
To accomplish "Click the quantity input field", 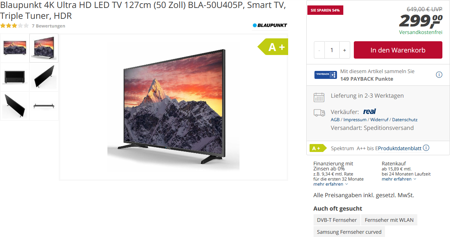I will point(332,50).
